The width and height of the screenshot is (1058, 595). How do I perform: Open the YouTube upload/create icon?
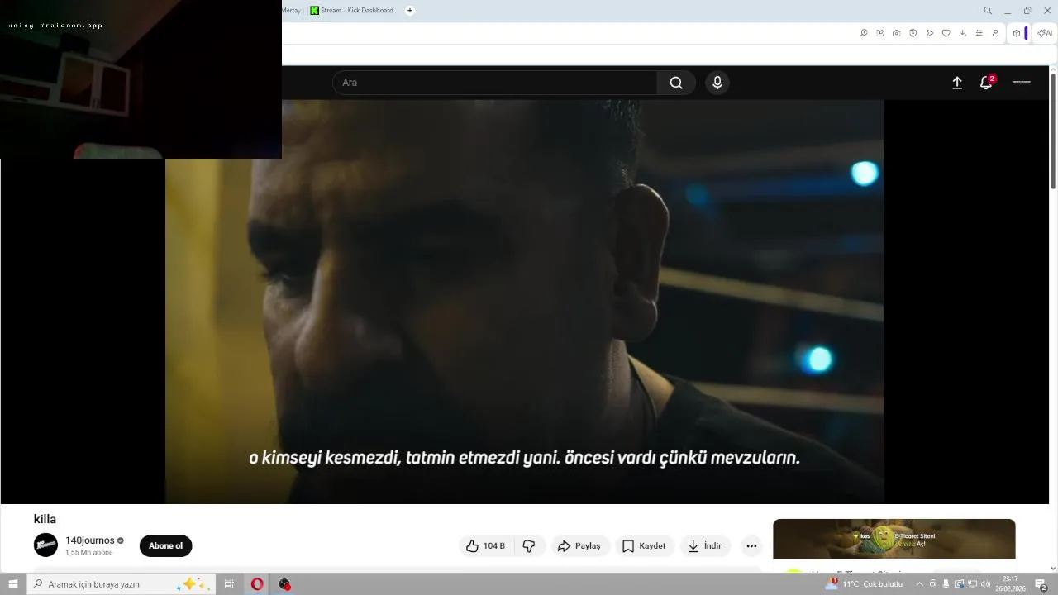point(957,83)
